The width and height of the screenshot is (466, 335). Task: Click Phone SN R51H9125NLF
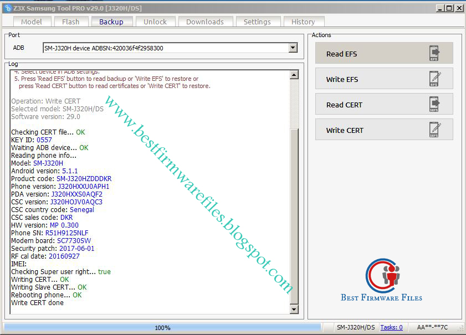tap(67, 233)
